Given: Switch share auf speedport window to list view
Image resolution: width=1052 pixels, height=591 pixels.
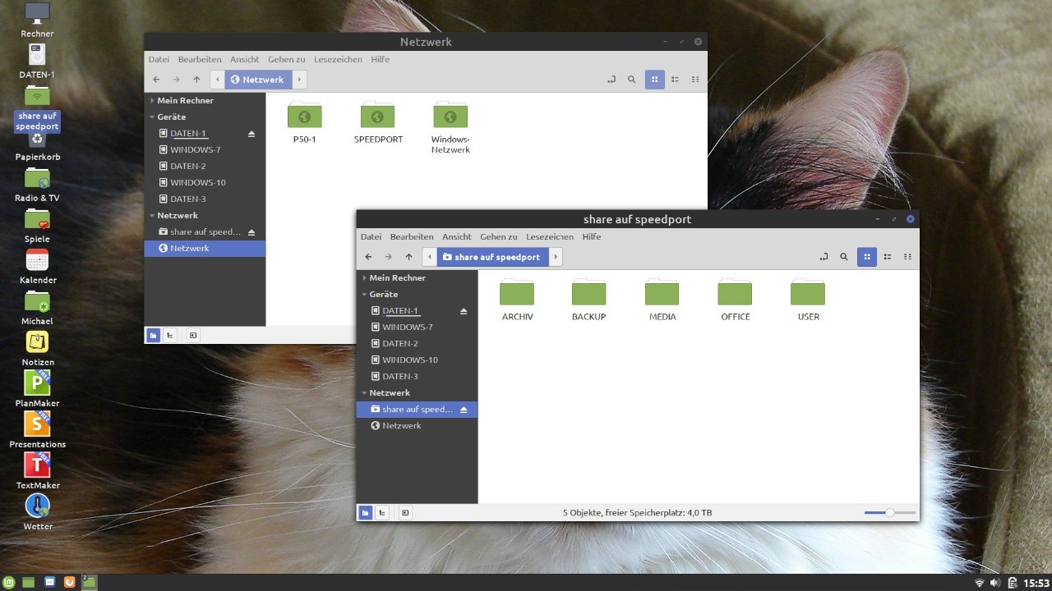Looking at the screenshot, I should point(888,257).
